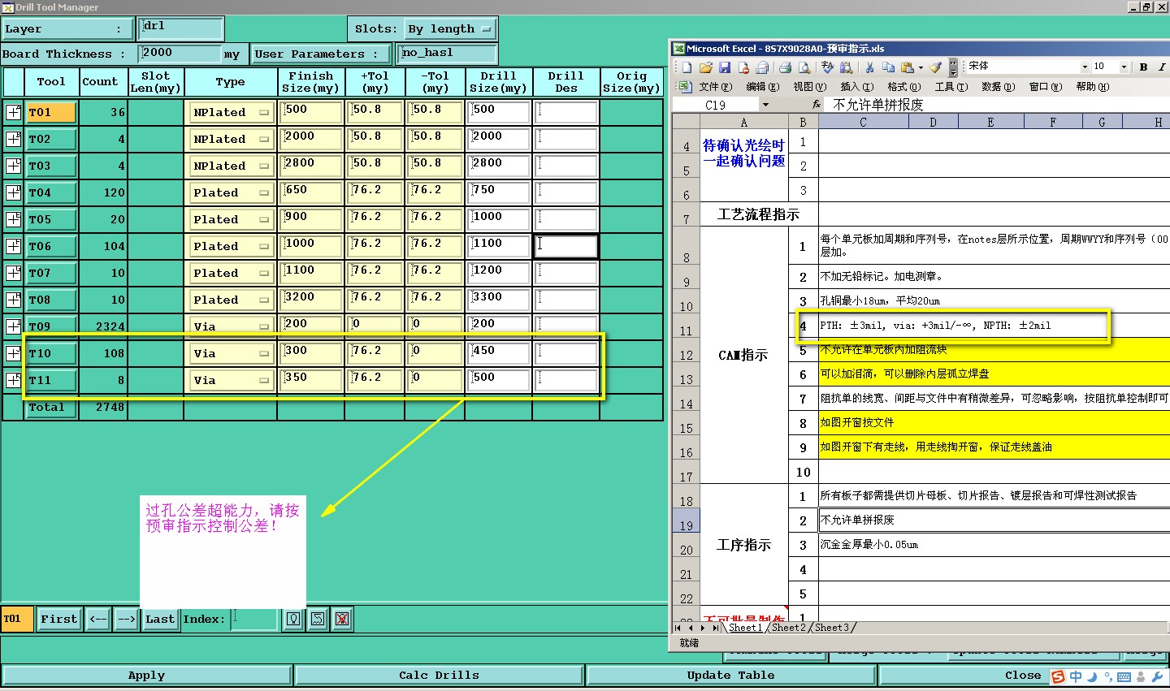Select the Format Painter brush in Excel
1170x691 pixels.
point(937,67)
